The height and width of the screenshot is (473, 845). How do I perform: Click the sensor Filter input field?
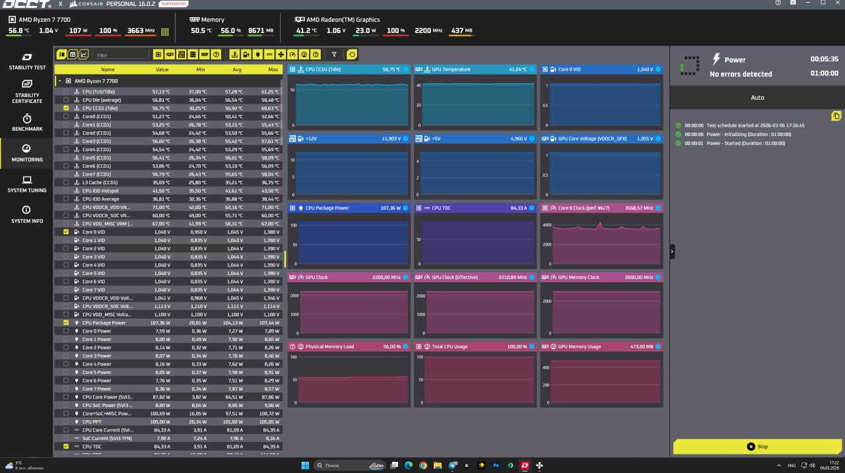(119, 55)
